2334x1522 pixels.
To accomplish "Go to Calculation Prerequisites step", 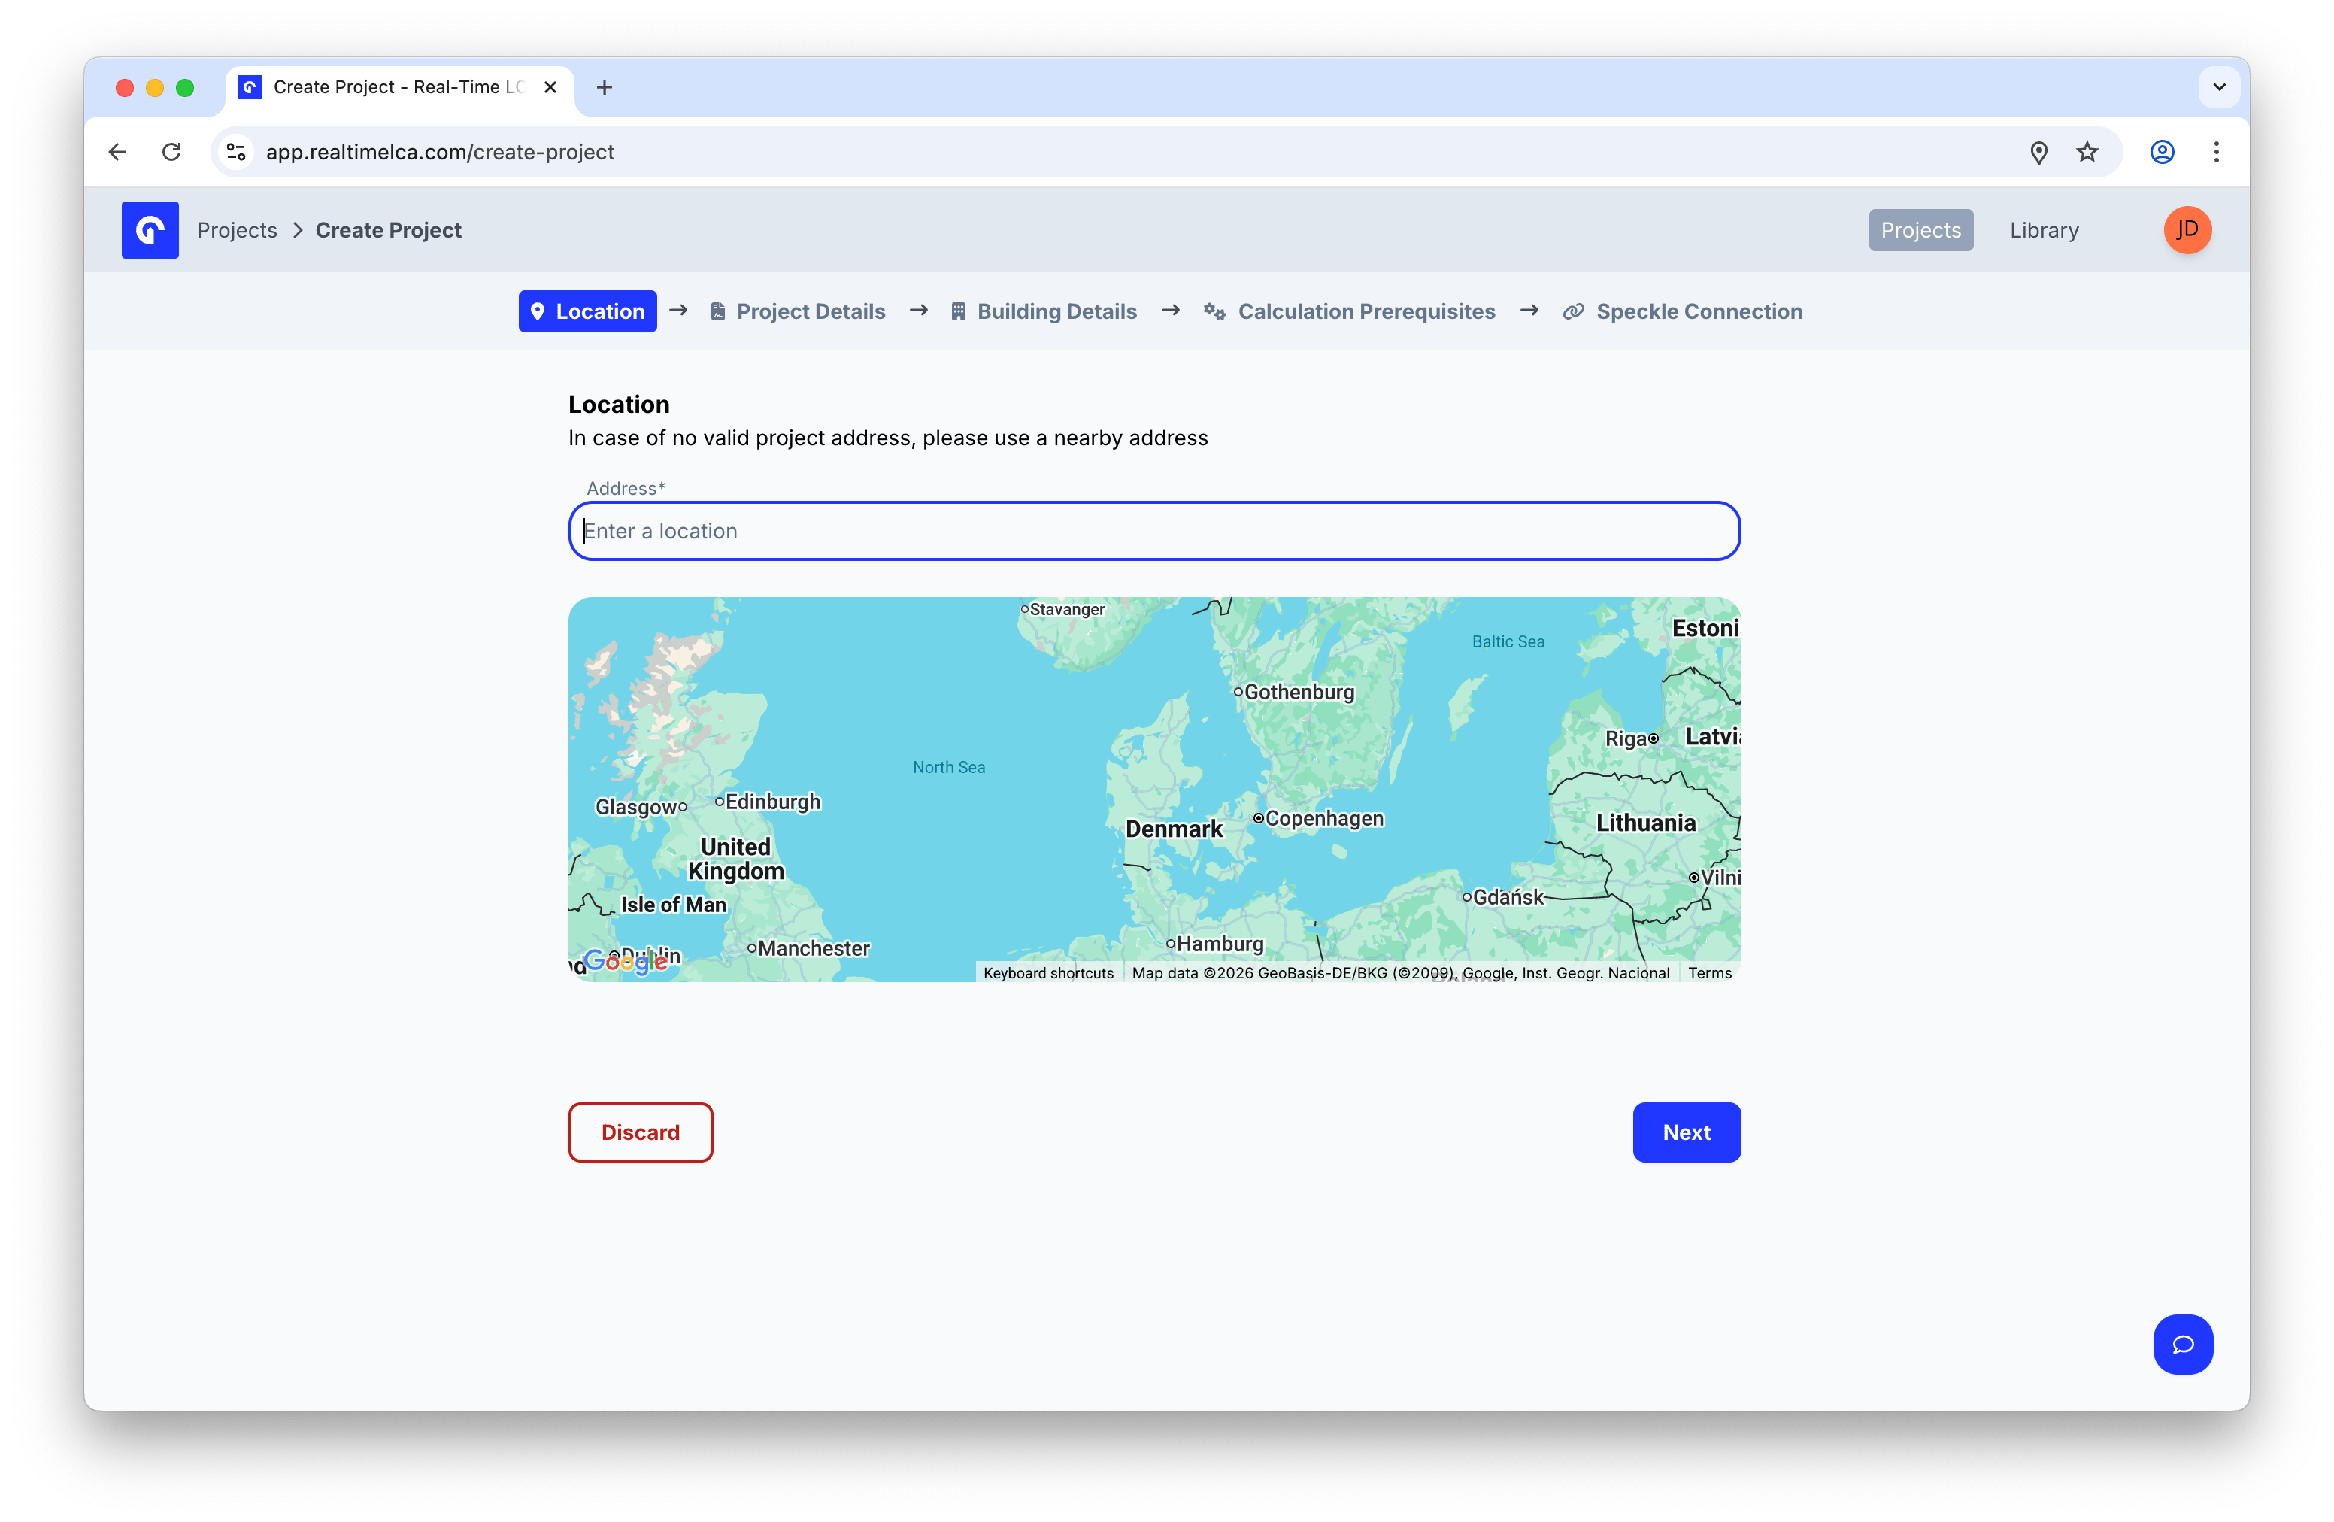I will tap(1350, 311).
